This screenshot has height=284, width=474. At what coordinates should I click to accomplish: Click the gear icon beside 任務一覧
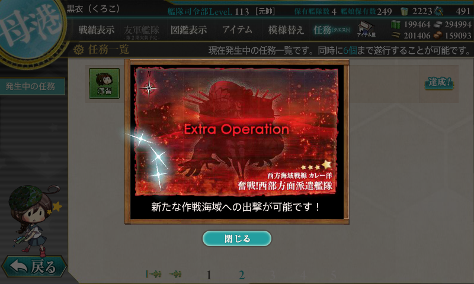click(x=79, y=50)
